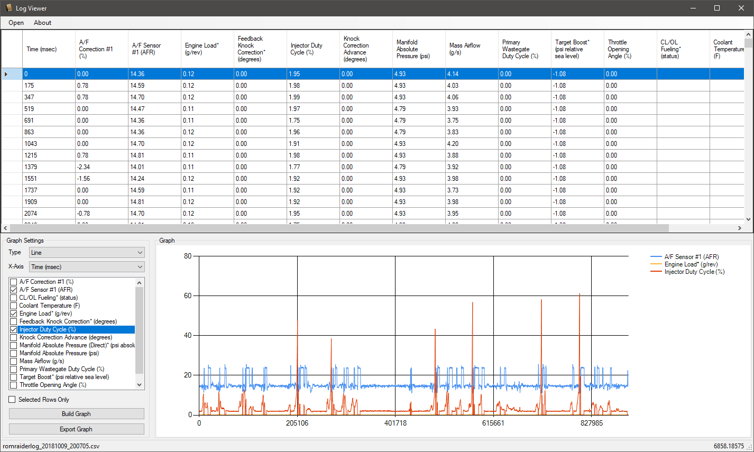Click the current row indicator arrow
This screenshot has height=452, width=754.
[x=6, y=74]
